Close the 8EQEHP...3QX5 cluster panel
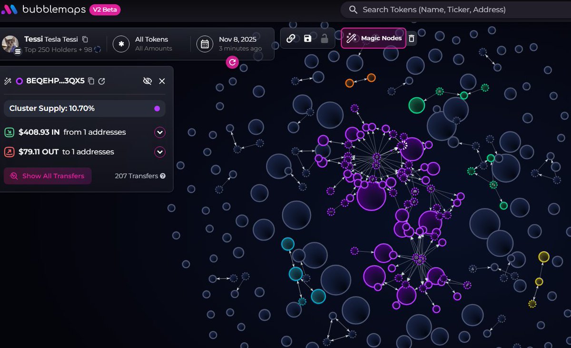Image resolution: width=571 pixels, height=348 pixels. click(x=162, y=81)
